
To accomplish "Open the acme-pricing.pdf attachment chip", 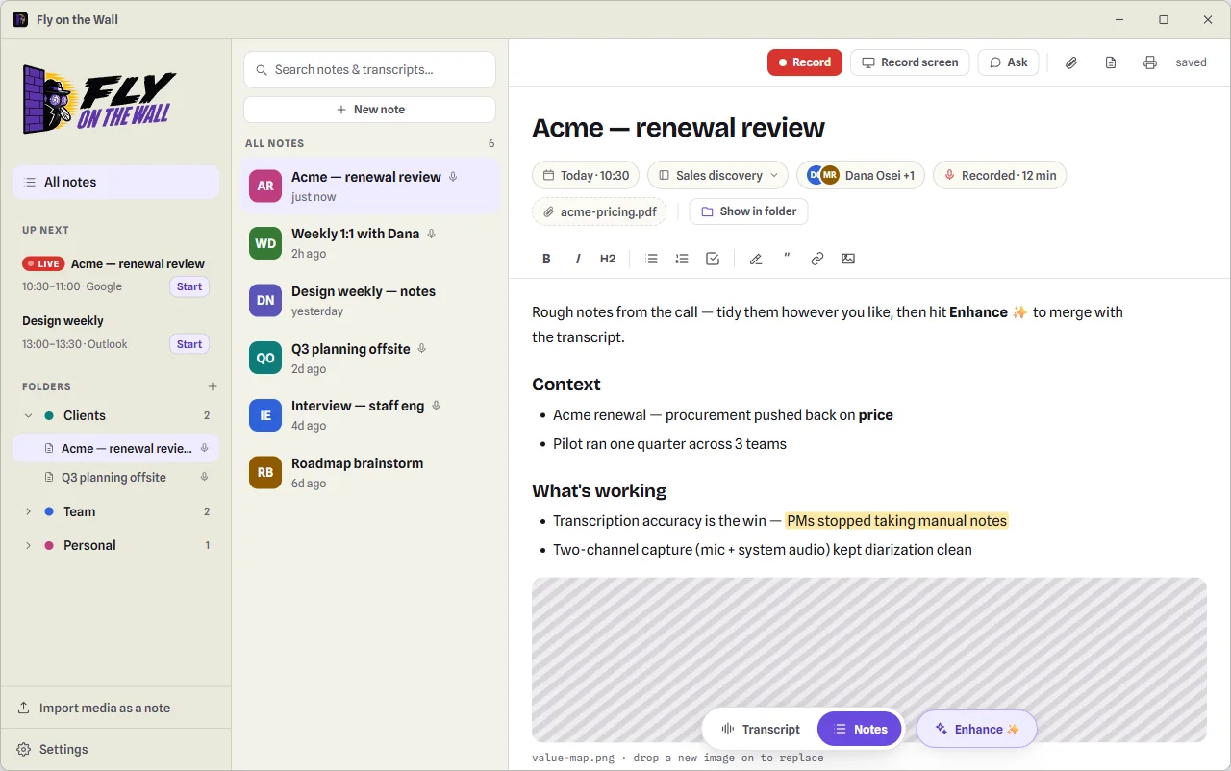I will [x=599, y=211].
